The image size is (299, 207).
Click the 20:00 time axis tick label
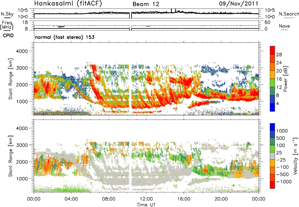[221, 199]
